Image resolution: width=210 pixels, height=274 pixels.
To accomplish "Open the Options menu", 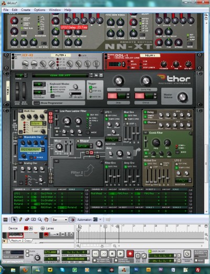I will (39, 10).
